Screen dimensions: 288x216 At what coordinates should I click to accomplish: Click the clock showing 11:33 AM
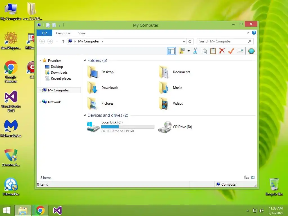tap(276, 208)
